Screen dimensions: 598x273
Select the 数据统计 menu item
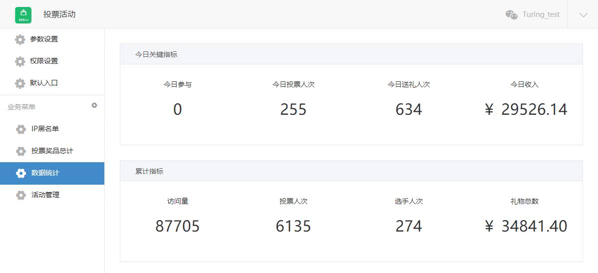tap(52, 174)
